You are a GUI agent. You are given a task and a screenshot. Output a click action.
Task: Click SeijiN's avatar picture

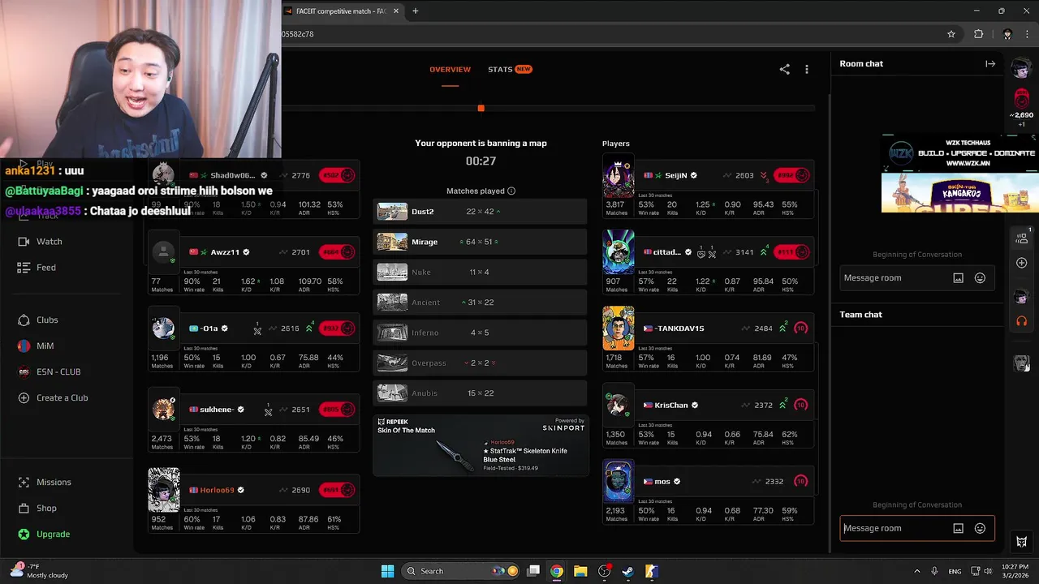click(618, 175)
